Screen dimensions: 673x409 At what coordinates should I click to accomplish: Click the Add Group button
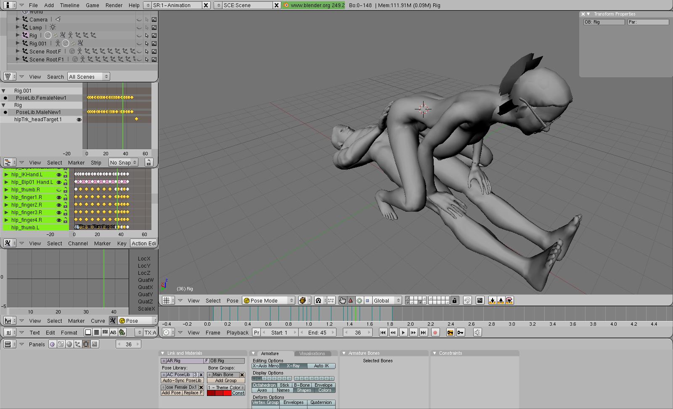click(x=226, y=380)
